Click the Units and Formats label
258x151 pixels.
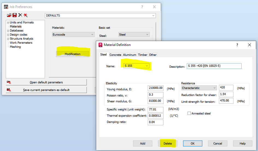tap(22, 22)
